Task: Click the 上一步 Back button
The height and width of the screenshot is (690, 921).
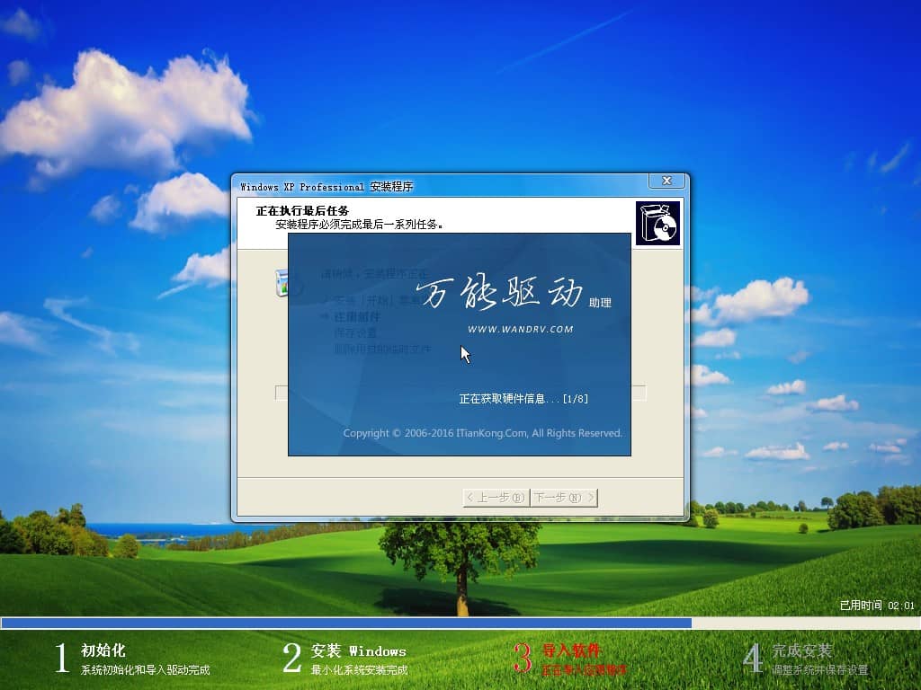Action: [x=494, y=497]
